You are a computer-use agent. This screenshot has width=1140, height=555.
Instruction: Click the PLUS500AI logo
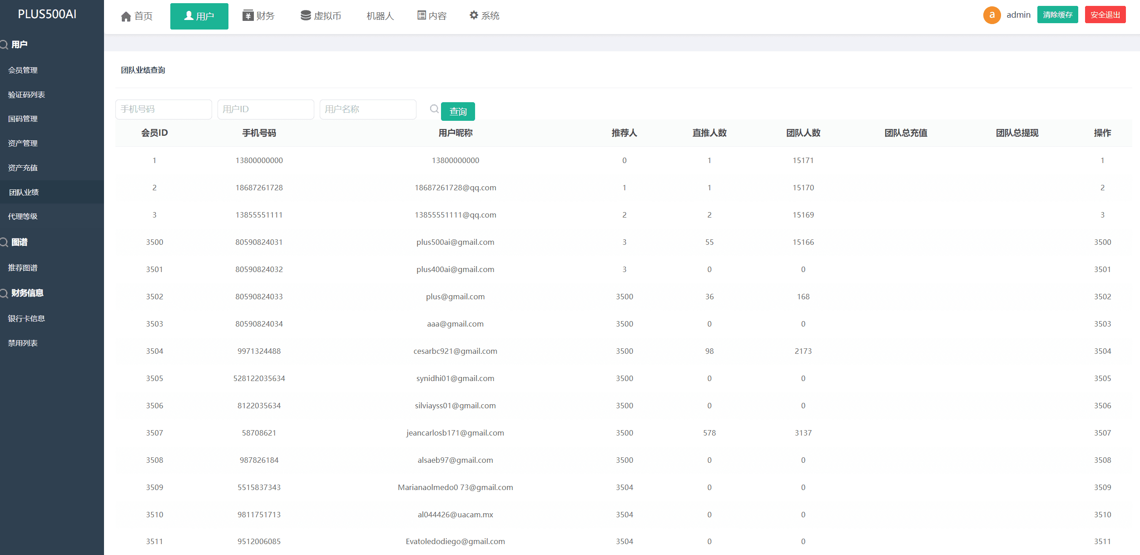tap(47, 14)
